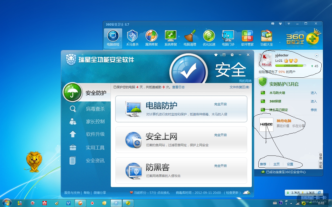Click the Rising skin shirt icon
The height and width of the screenshot is (207, 332).
216,55
